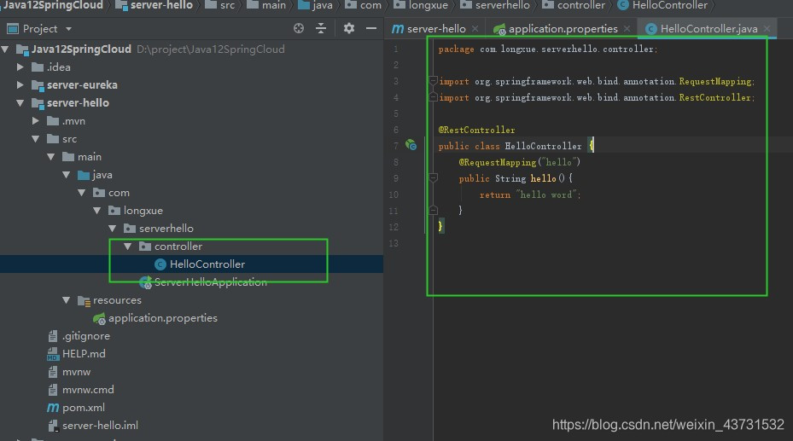The height and width of the screenshot is (441, 793).
Task: Click the @RestController annotation in code
Action: pyautogui.click(x=476, y=130)
